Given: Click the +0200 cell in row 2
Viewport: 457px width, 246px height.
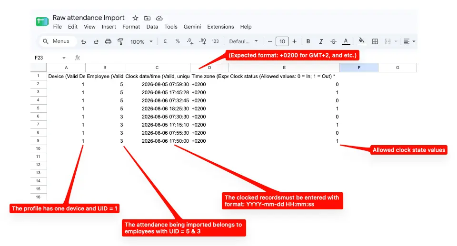Looking at the screenshot, I should tap(209, 84).
